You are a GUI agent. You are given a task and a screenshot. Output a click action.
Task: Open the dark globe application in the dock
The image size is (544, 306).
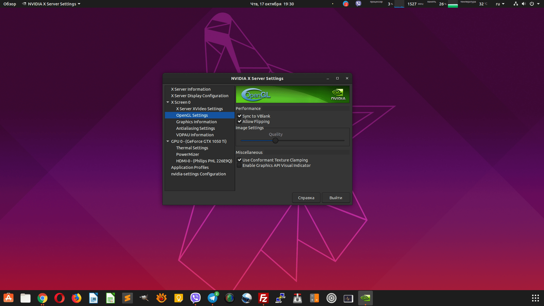pyautogui.click(x=229, y=298)
